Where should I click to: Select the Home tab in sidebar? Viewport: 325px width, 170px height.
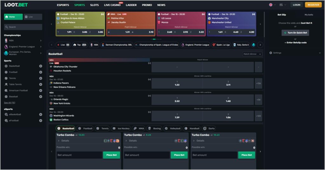(13, 17)
